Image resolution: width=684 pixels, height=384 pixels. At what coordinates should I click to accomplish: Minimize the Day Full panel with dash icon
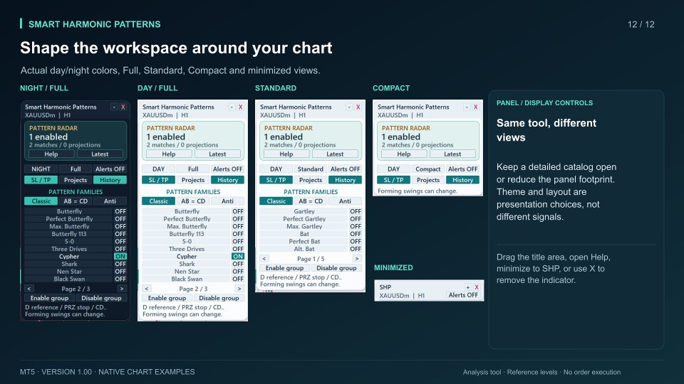coord(232,107)
